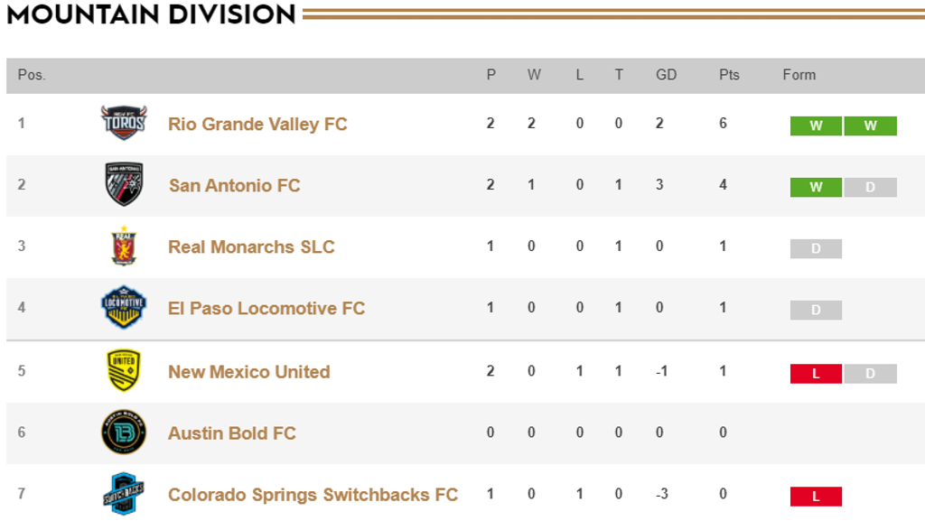
Task: Click the GD column header
Action: (x=666, y=75)
